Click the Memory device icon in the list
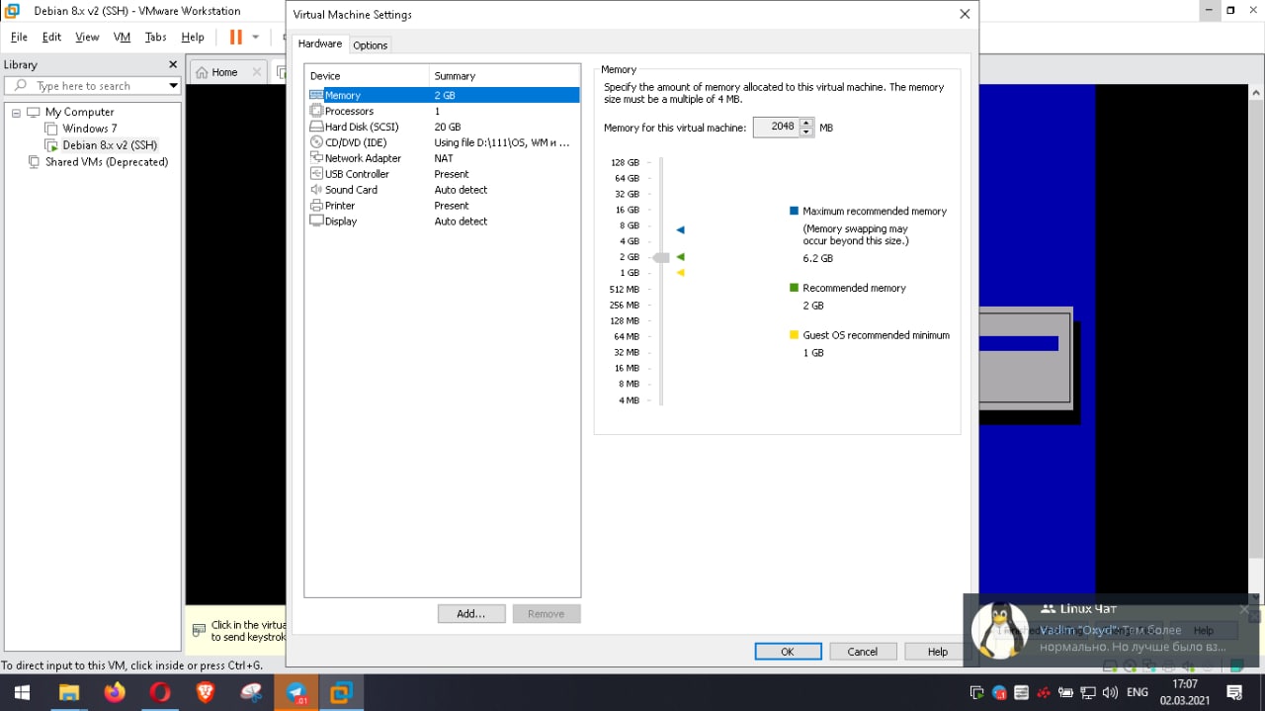Image resolution: width=1265 pixels, height=711 pixels. click(316, 95)
